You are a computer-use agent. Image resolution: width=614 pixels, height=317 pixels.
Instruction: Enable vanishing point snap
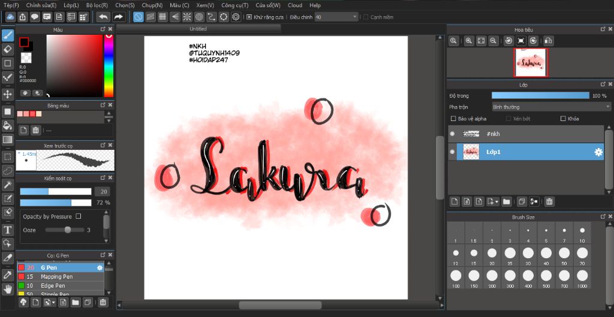click(x=175, y=17)
